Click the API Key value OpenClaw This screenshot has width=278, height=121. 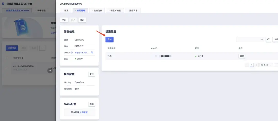tap(79, 82)
